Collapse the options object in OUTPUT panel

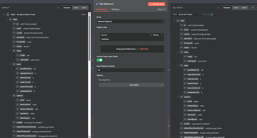click(x=178, y=97)
